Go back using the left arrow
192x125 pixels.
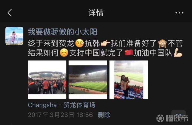pos(10,13)
